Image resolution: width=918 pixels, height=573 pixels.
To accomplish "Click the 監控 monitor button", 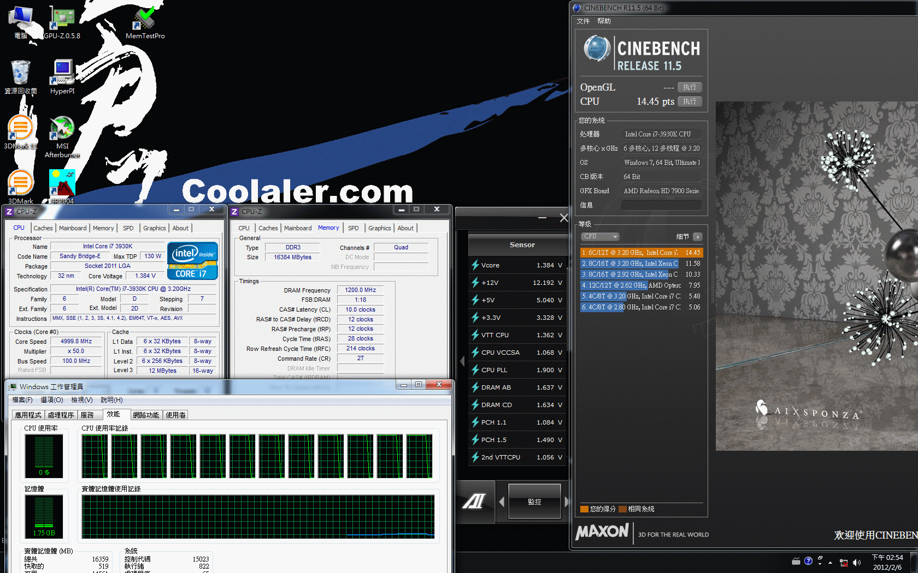I will tap(534, 502).
